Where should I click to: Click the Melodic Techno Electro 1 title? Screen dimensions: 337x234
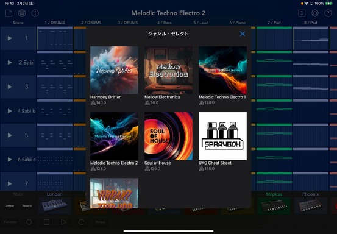point(222,97)
